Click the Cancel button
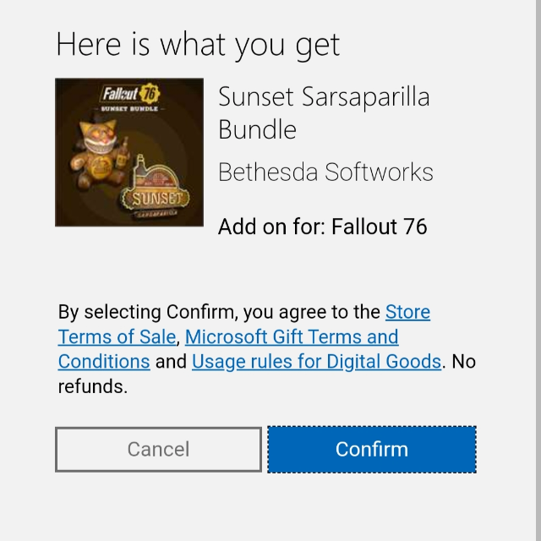The height and width of the screenshot is (541, 541). tap(158, 449)
